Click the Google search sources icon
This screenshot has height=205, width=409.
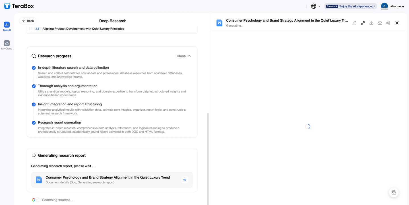pos(33,200)
